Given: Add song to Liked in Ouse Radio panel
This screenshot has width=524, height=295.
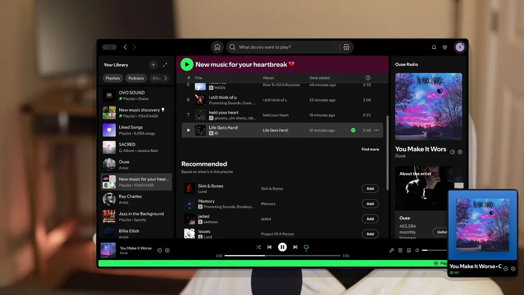Looking at the screenshot, I should click(x=460, y=152).
